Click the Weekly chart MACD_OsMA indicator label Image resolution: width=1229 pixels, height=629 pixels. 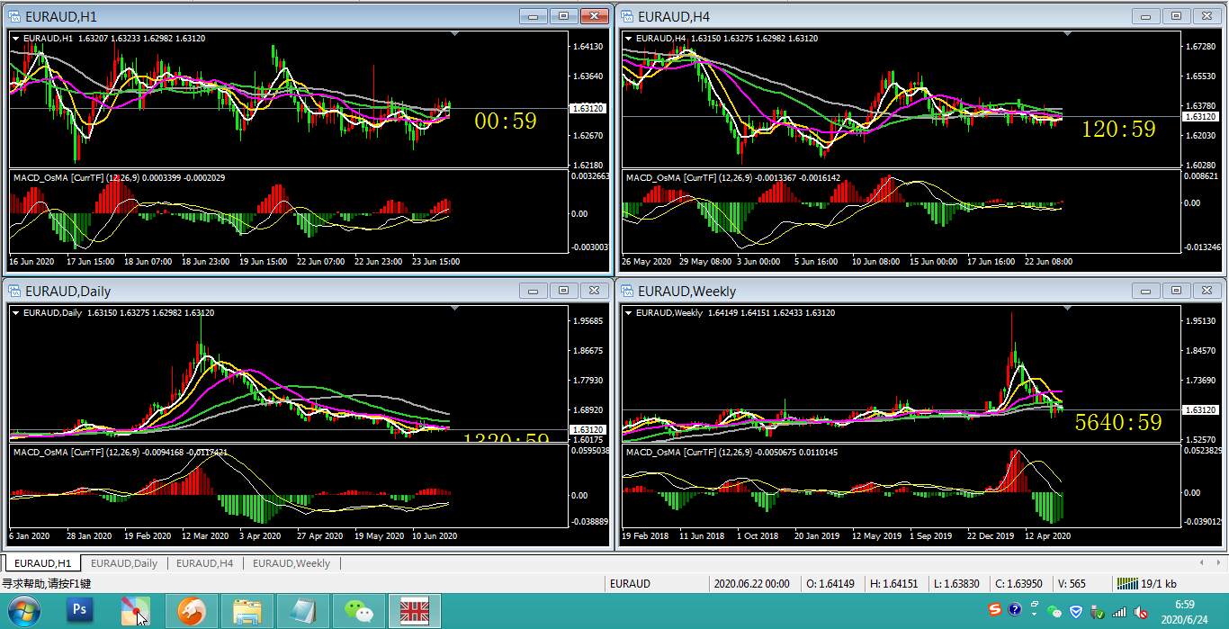(x=731, y=453)
